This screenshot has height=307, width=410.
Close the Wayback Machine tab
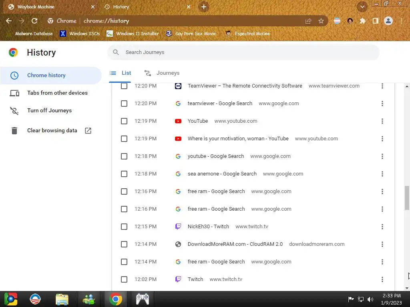pos(93,7)
